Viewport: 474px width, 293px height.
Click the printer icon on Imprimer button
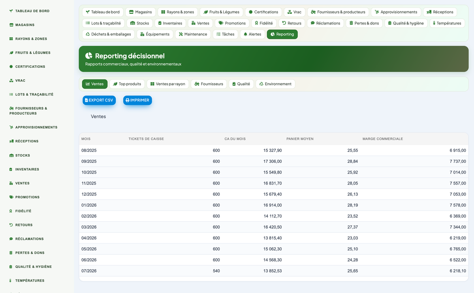128,100
